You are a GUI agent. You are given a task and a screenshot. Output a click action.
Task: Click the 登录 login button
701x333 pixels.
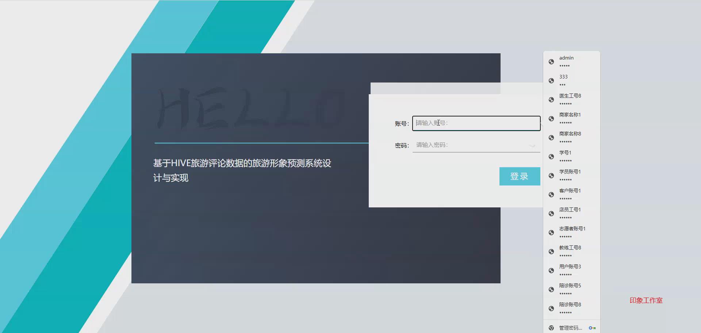pos(519,176)
